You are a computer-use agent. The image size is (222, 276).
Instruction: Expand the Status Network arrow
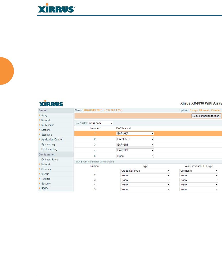pos(40,120)
